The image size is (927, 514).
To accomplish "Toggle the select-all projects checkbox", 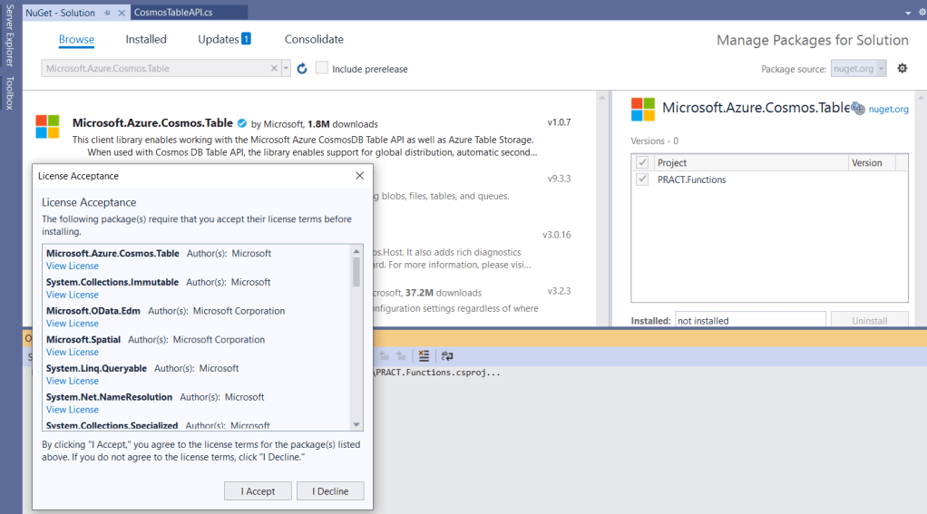I will [642, 163].
